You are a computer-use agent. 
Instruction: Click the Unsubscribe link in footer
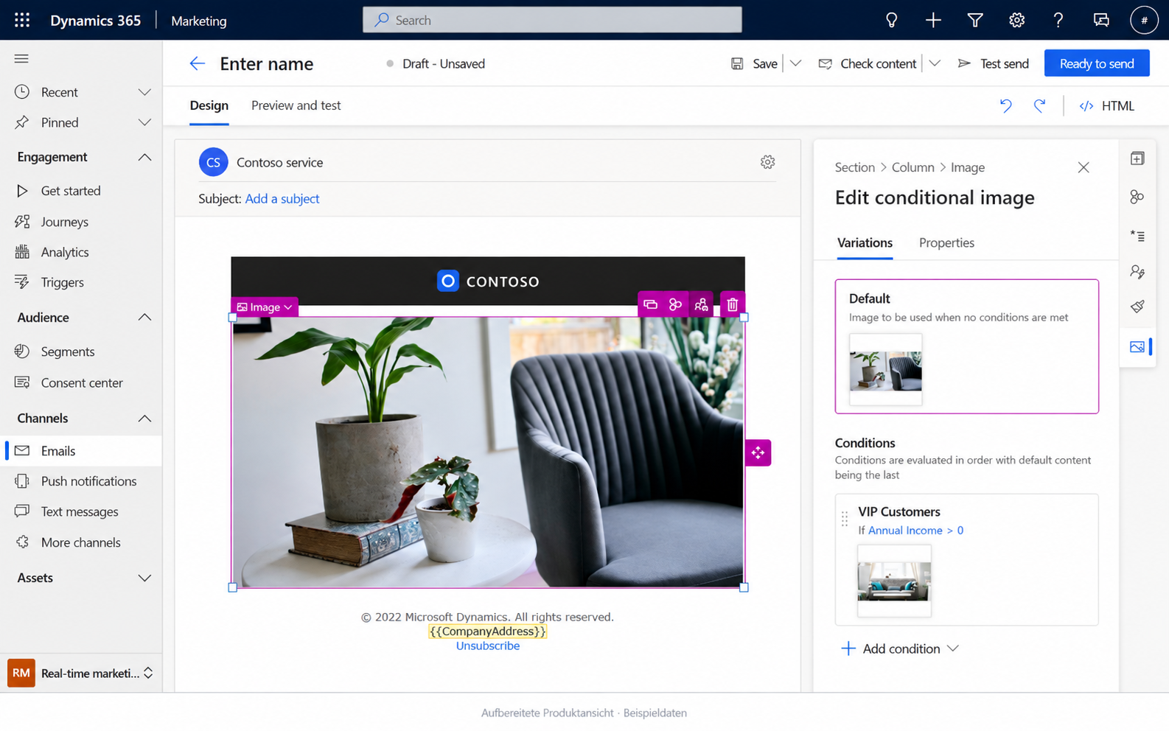coord(488,646)
